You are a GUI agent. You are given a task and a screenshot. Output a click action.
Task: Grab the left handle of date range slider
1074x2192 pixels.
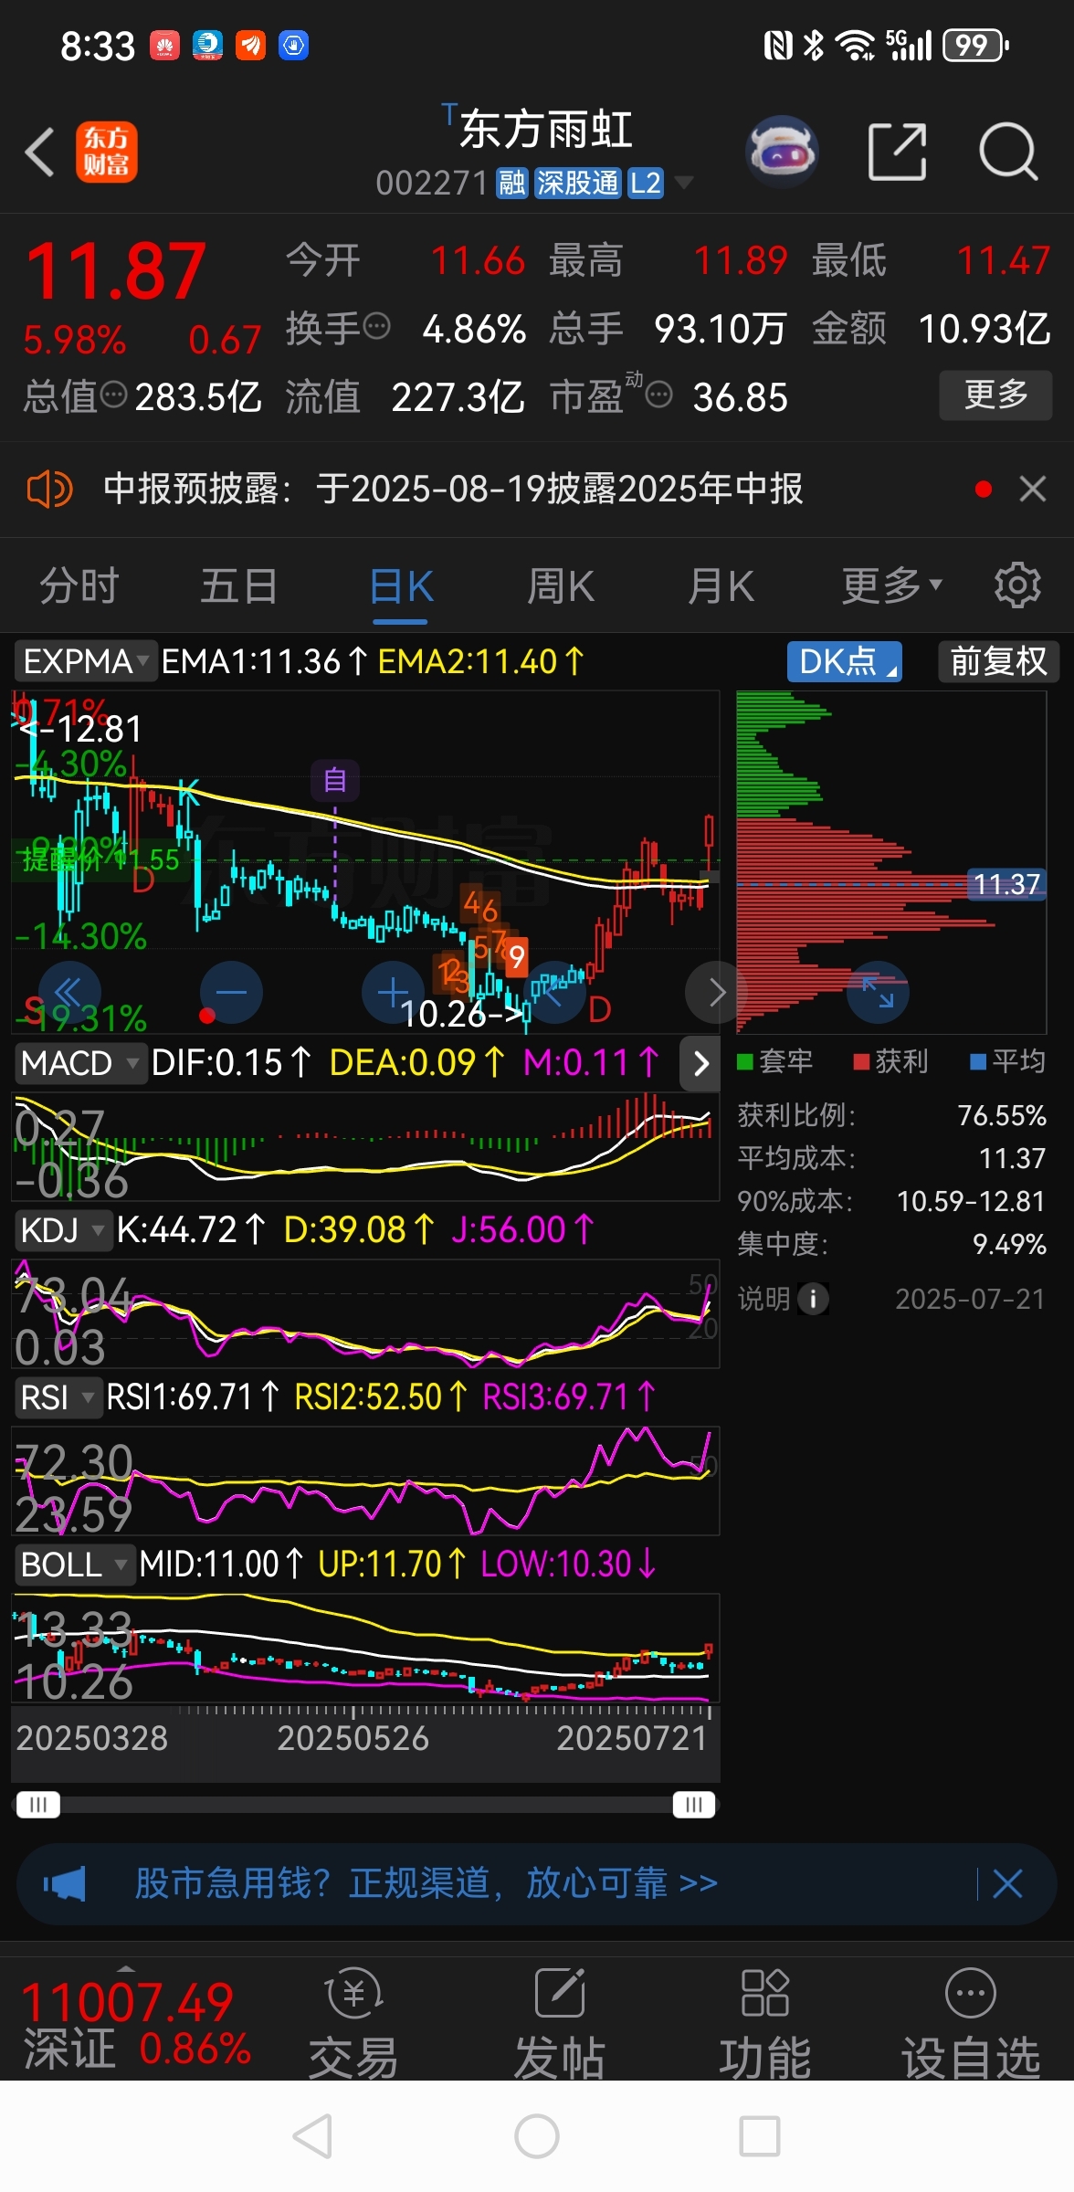point(38,1805)
